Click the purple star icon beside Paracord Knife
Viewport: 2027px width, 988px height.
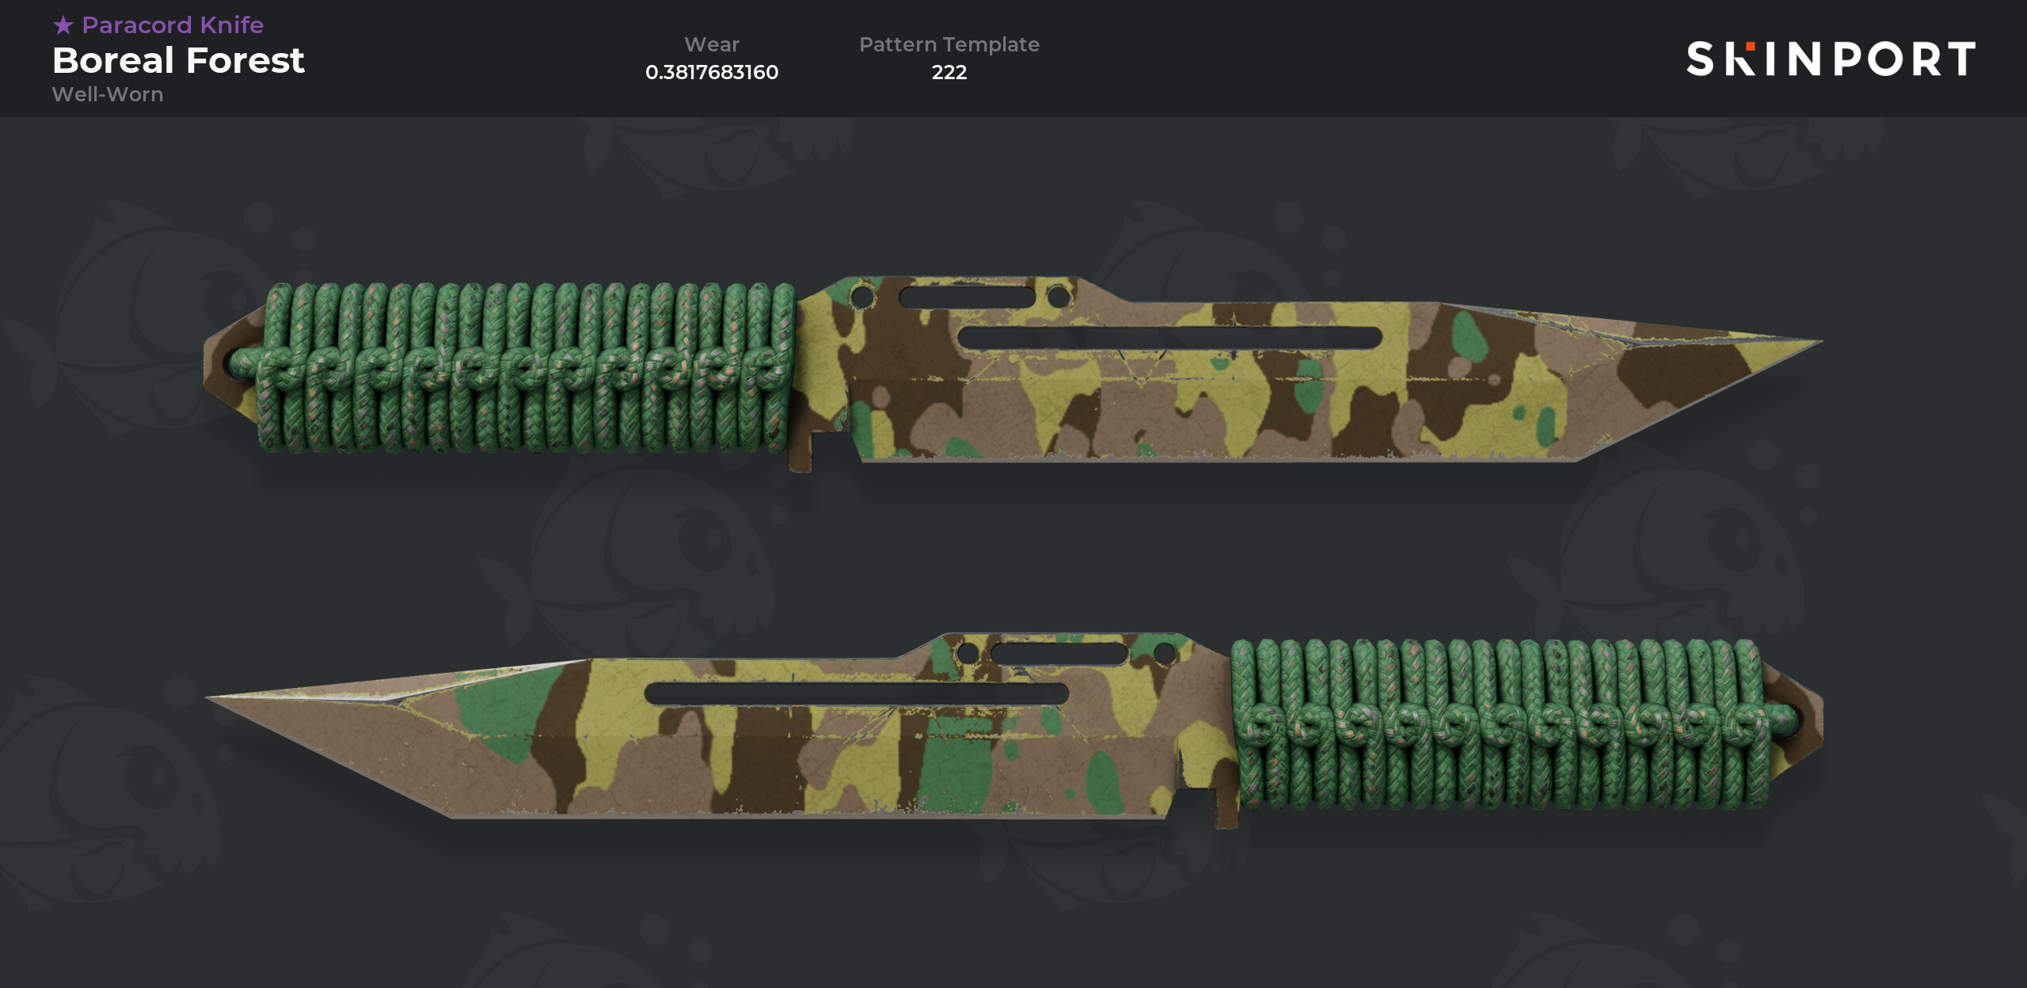click(63, 25)
